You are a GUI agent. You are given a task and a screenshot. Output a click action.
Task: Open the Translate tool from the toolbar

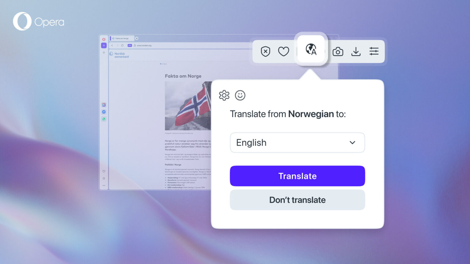(311, 50)
